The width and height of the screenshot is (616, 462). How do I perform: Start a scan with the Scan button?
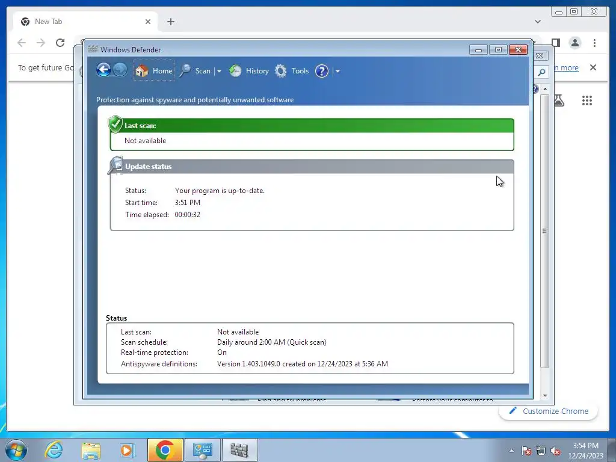pos(196,71)
